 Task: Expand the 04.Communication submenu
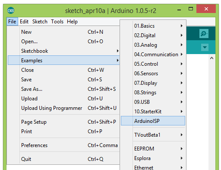[153, 55]
